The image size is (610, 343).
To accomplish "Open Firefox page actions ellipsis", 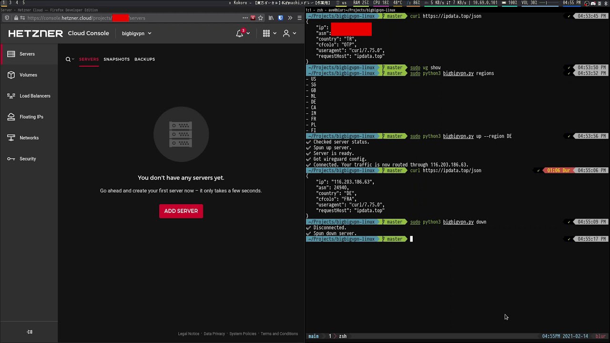I will click(x=245, y=18).
